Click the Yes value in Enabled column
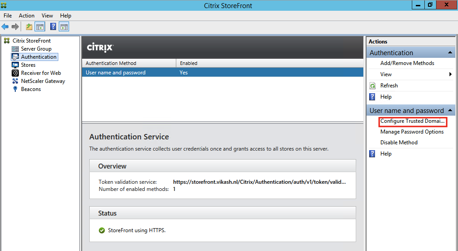 click(x=183, y=72)
